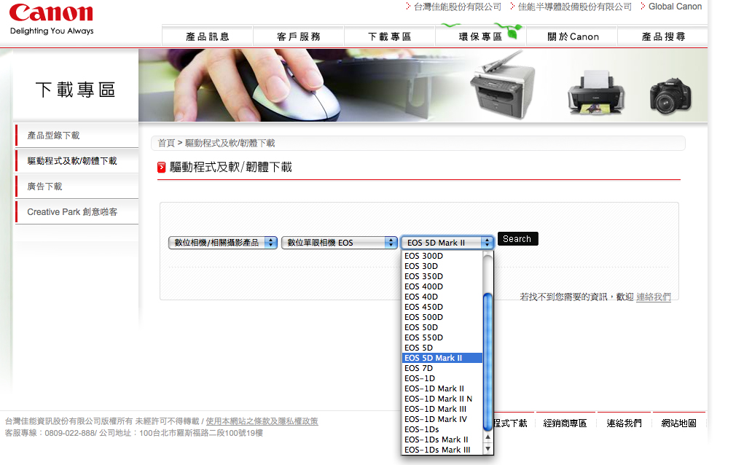
Task: Open the 客戶服務 navigation menu
Action: pyautogui.click(x=299, y=36)
